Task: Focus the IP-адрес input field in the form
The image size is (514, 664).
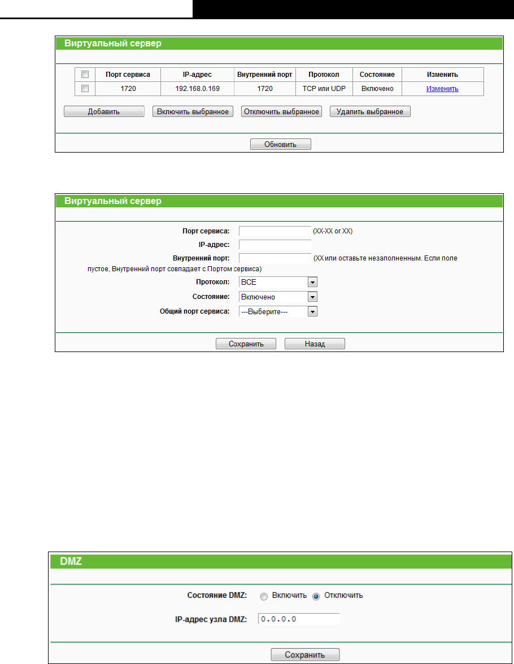Action: 275,245
